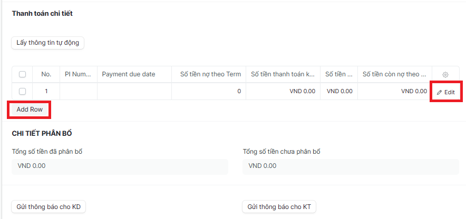Click Tổng số tiền chưa phân bổ field

point(351,166)
